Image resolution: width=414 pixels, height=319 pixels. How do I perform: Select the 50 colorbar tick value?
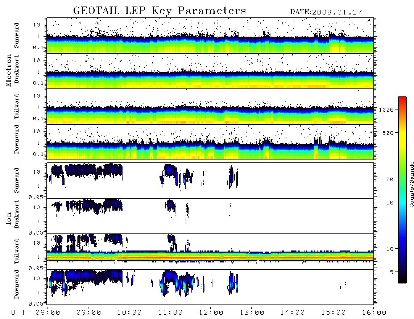coord(389,203)
